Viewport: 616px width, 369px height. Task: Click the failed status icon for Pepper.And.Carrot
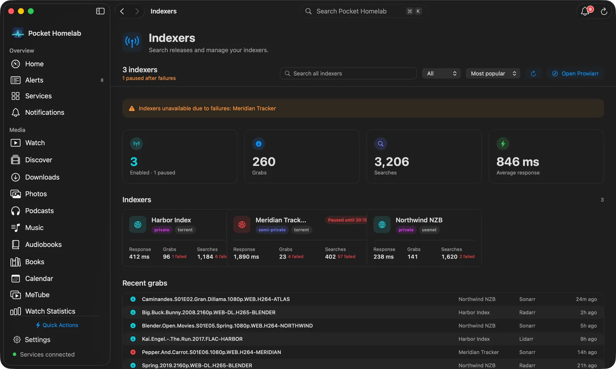point(133,352)
